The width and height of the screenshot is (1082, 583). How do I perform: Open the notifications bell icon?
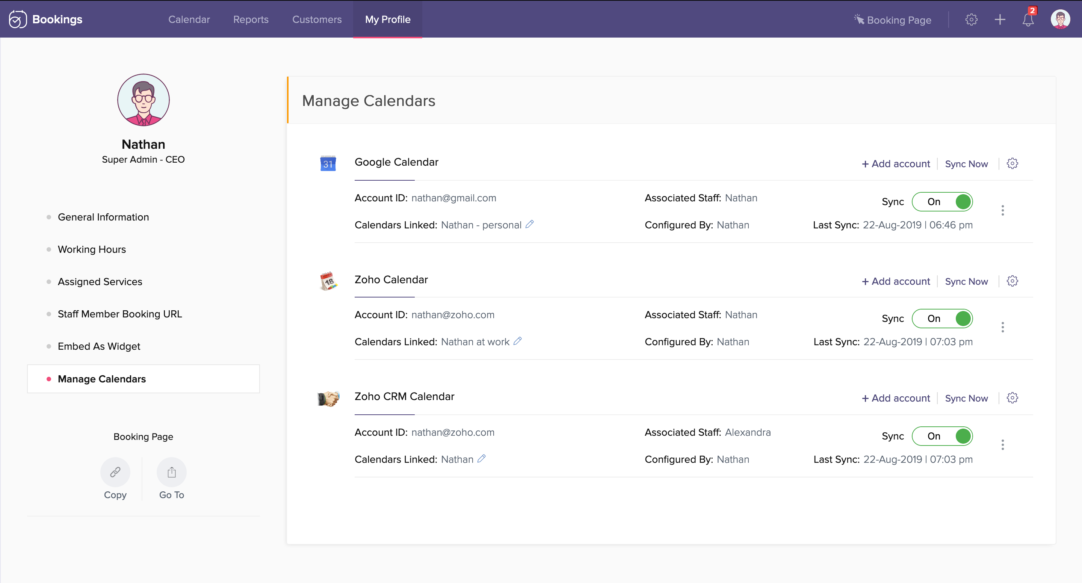tap(1028, 20)
